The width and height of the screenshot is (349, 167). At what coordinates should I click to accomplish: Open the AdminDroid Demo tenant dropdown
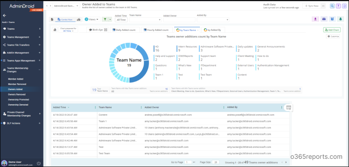(x=66, y=6)
